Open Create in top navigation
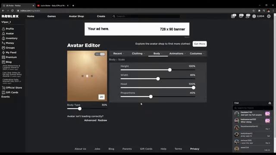Screen dimensions: 276x155 point(101,16)
